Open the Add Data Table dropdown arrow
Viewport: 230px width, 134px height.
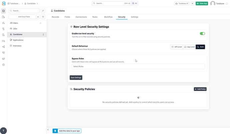(38, 17)
